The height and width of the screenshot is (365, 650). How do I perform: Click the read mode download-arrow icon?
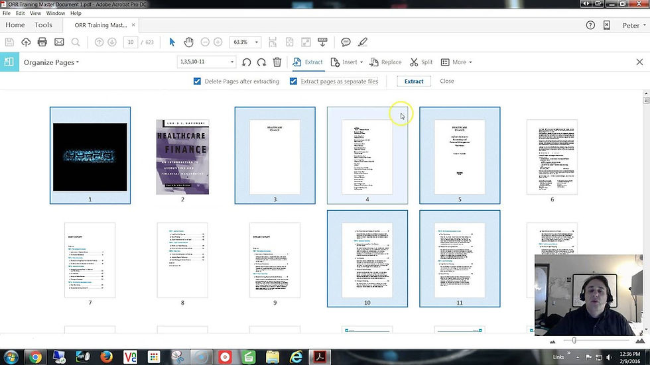pyautogui.click(x=322, y=42)
